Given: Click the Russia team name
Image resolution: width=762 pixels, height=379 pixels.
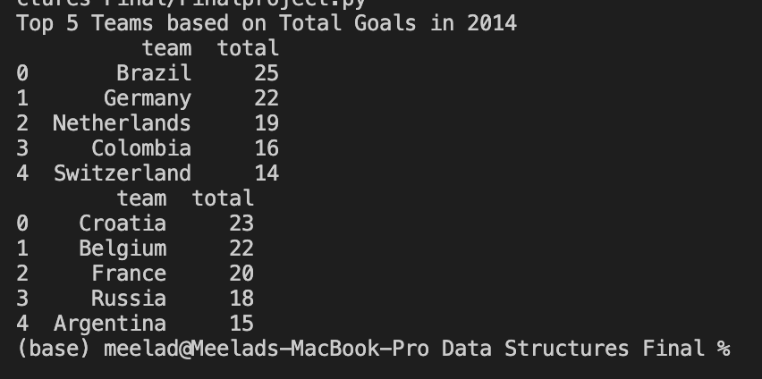Looking at the screenshot, I should (x=129, y=298).
